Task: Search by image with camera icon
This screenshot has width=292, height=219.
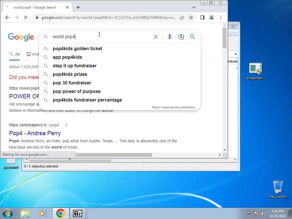Action: tap(181, 37)
